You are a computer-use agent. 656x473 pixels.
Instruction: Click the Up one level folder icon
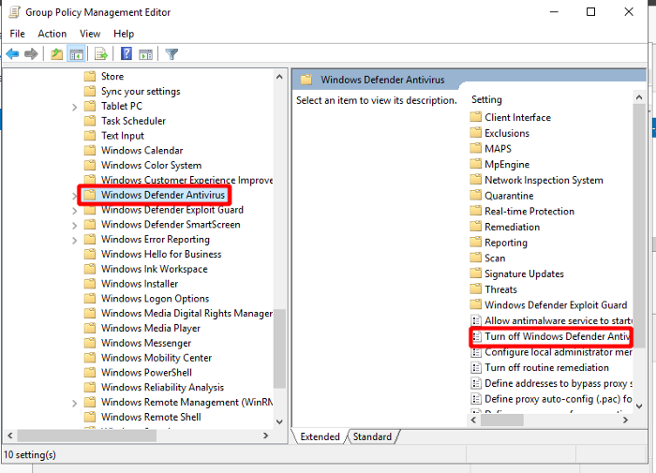(56, 54)
